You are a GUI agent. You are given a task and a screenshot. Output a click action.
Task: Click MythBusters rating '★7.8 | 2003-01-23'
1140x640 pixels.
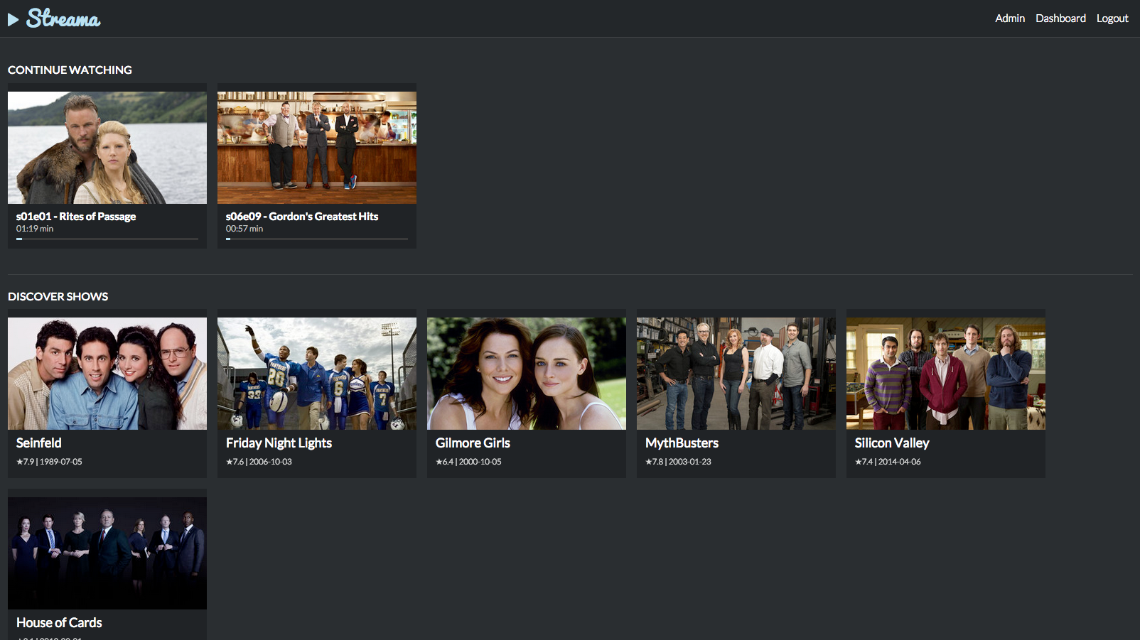(x=678, y=462)
